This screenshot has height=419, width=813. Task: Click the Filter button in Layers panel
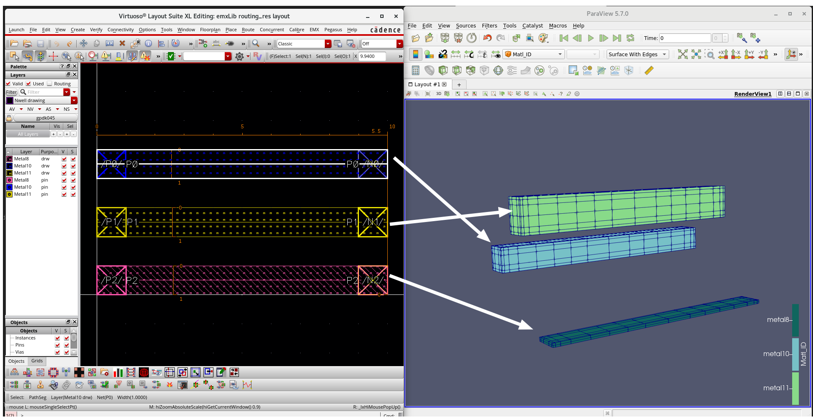[x=12, y=92]
